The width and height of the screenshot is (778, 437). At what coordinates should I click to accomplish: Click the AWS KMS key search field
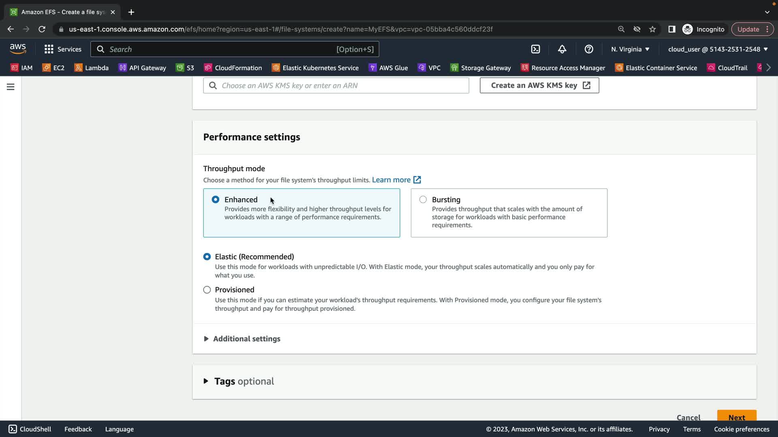tap(336, 85)
